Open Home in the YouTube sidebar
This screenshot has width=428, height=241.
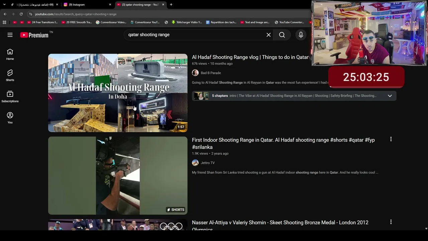[x=10, y=54]
